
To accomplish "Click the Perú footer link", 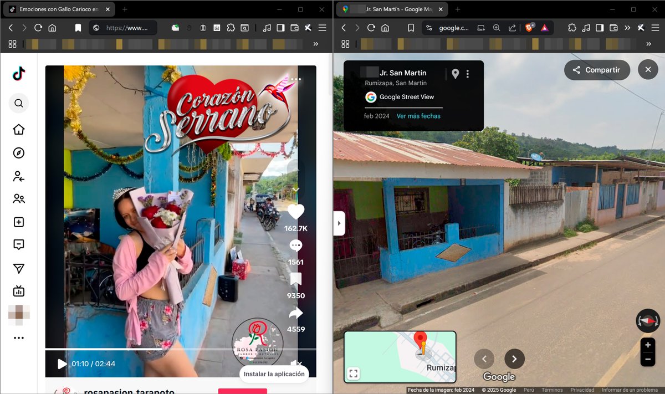I will pyautogui.click(x=529, y=390).
